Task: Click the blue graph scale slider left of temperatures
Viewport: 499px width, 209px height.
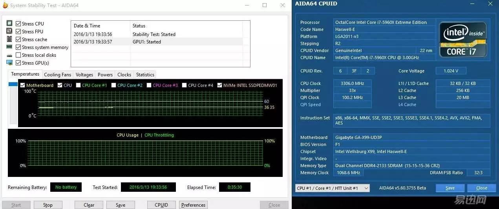Action: click(13, 84)
